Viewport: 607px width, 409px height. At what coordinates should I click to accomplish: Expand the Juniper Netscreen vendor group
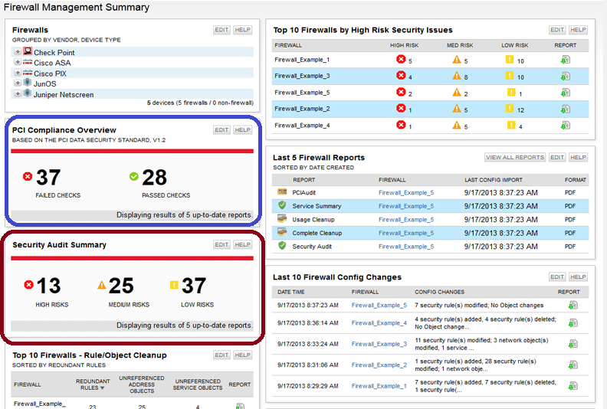click(x=18, y=93)
